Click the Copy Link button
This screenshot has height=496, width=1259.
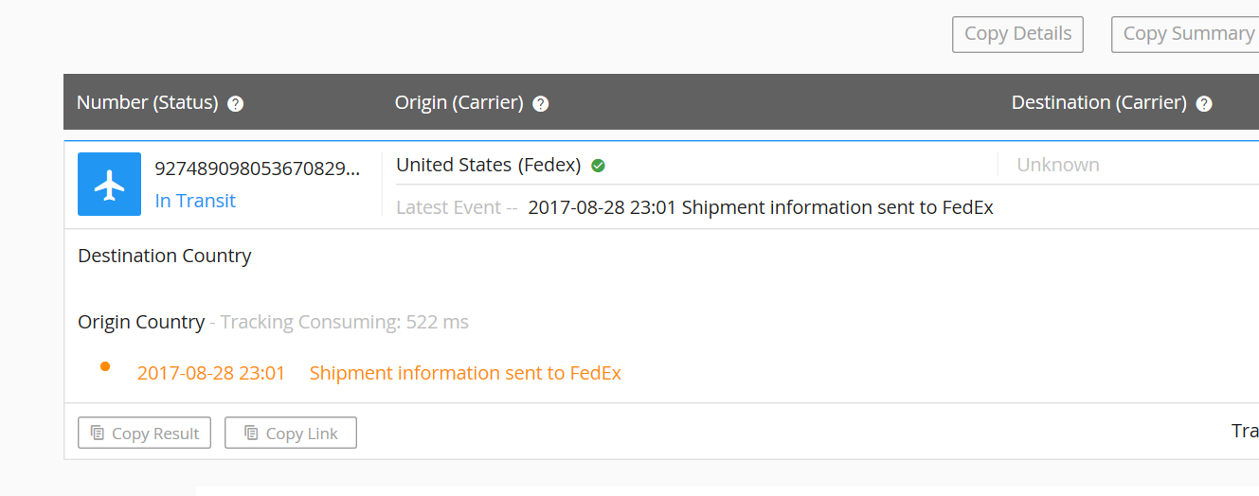291,433
